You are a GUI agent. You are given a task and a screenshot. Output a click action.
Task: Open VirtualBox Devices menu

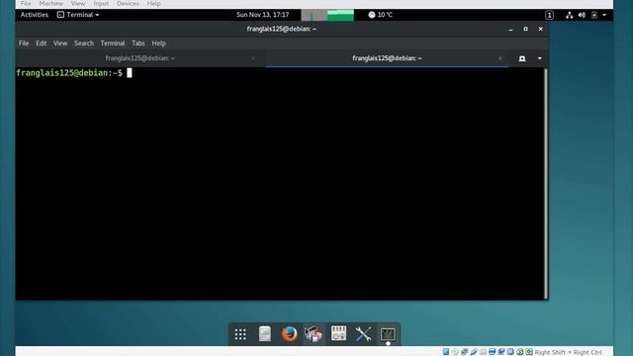[x=128, y=4]
